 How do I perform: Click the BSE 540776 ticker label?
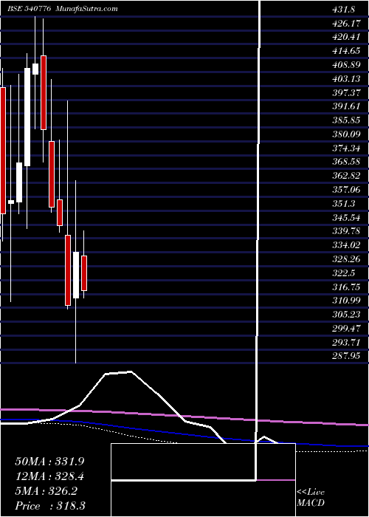pyautogui.click(x=29, y=9)
